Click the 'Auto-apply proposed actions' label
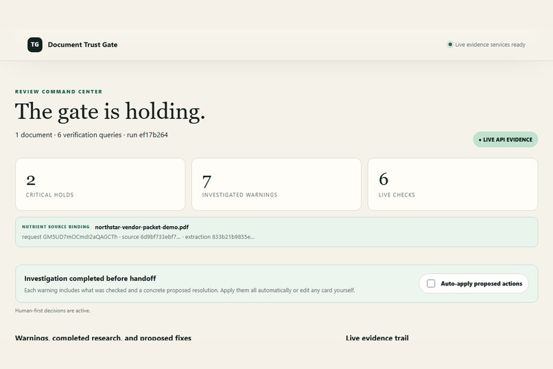The width and height of the screenshot is (553, 369). (x=481, y=284)
